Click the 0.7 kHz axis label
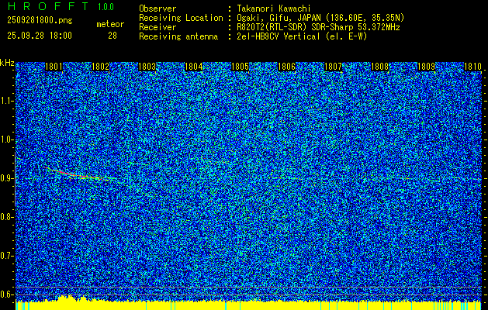Viewport: 488px width, 310px height. tap(6, 256)
